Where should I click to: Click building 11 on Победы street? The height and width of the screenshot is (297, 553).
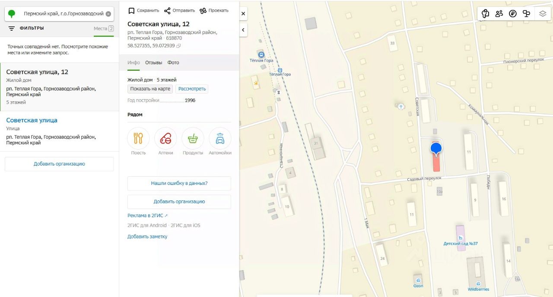tap(468, 152)
